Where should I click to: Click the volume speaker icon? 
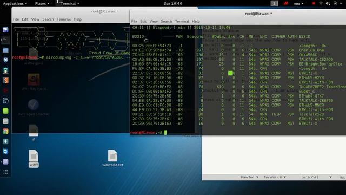coord(328,4)
